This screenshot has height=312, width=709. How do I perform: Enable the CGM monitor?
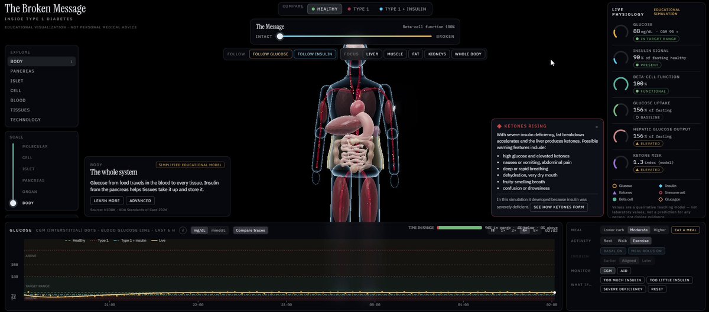[607, 271]
